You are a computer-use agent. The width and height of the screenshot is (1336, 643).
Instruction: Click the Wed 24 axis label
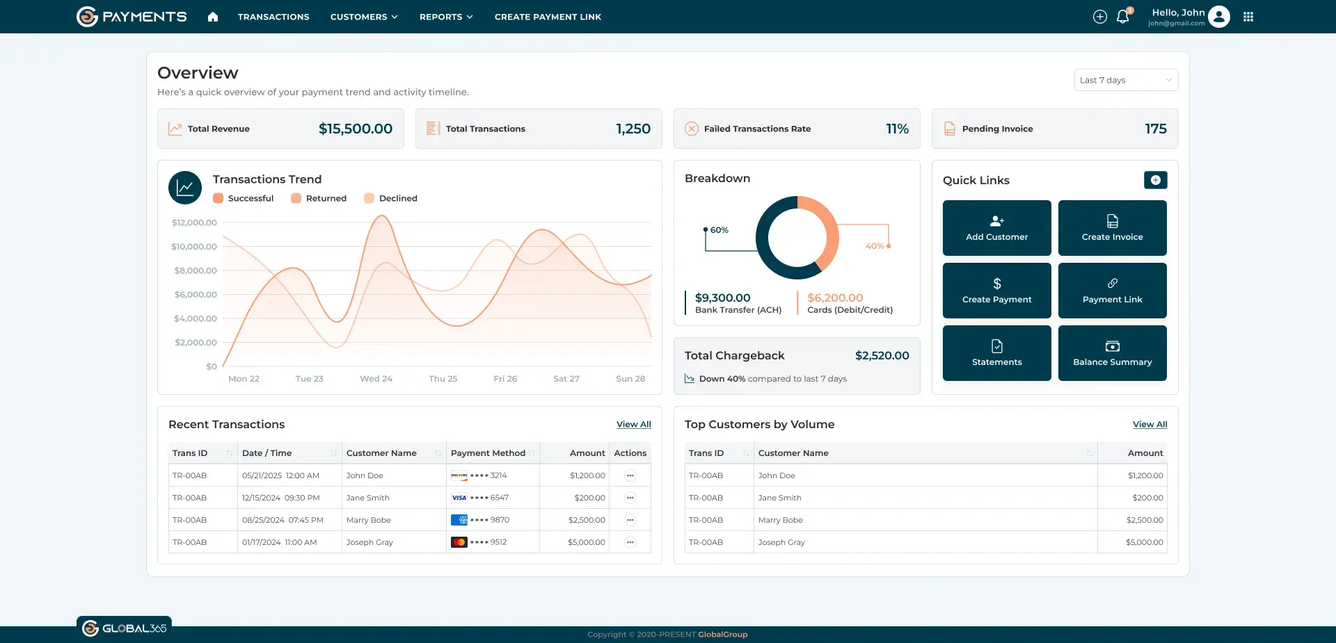(376, 379)
